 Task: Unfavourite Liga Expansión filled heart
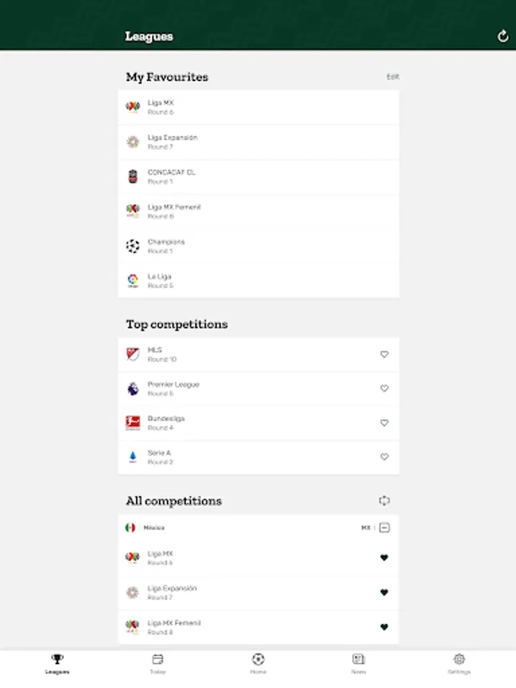384,592
